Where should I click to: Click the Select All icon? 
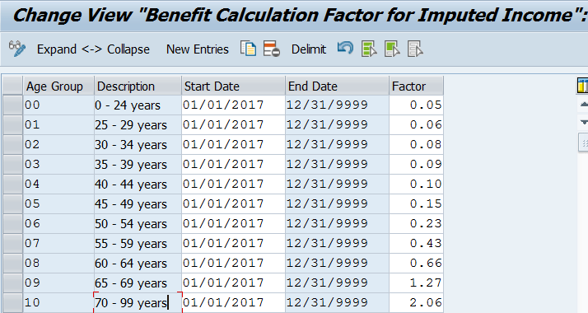click(x=369, y=49)
